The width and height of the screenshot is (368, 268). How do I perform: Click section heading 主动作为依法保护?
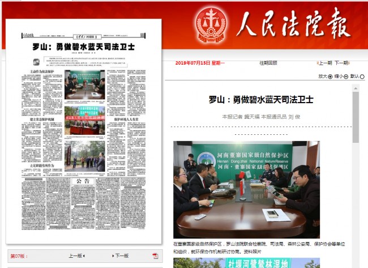(42, 71)
